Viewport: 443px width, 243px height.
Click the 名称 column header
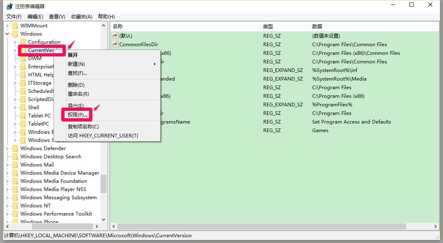[x=118, y=26]
